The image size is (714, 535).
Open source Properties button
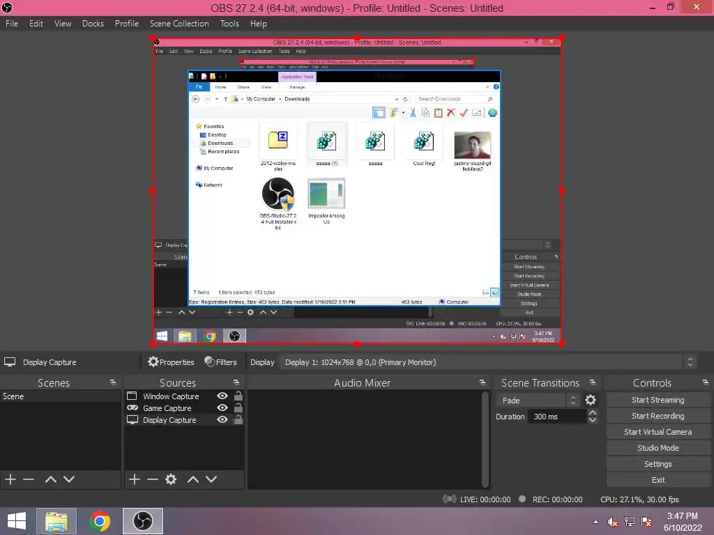pos(172,362)
